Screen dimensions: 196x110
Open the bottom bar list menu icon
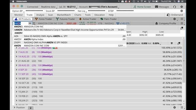(x=182, y=107)
